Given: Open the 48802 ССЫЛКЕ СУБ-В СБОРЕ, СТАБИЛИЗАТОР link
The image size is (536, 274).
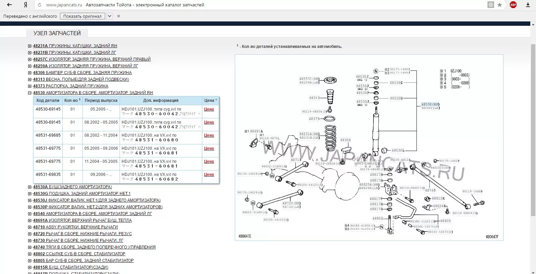Looking at the screenshot, I should [79, 254].
